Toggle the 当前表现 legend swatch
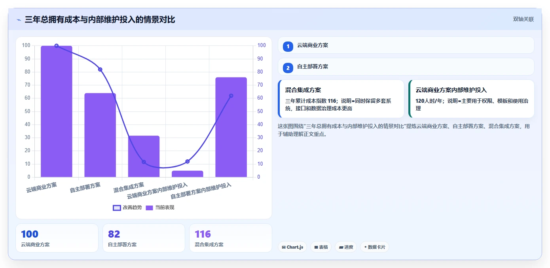Viewport: 550px width, 268px height. click(x=150, y=208)
